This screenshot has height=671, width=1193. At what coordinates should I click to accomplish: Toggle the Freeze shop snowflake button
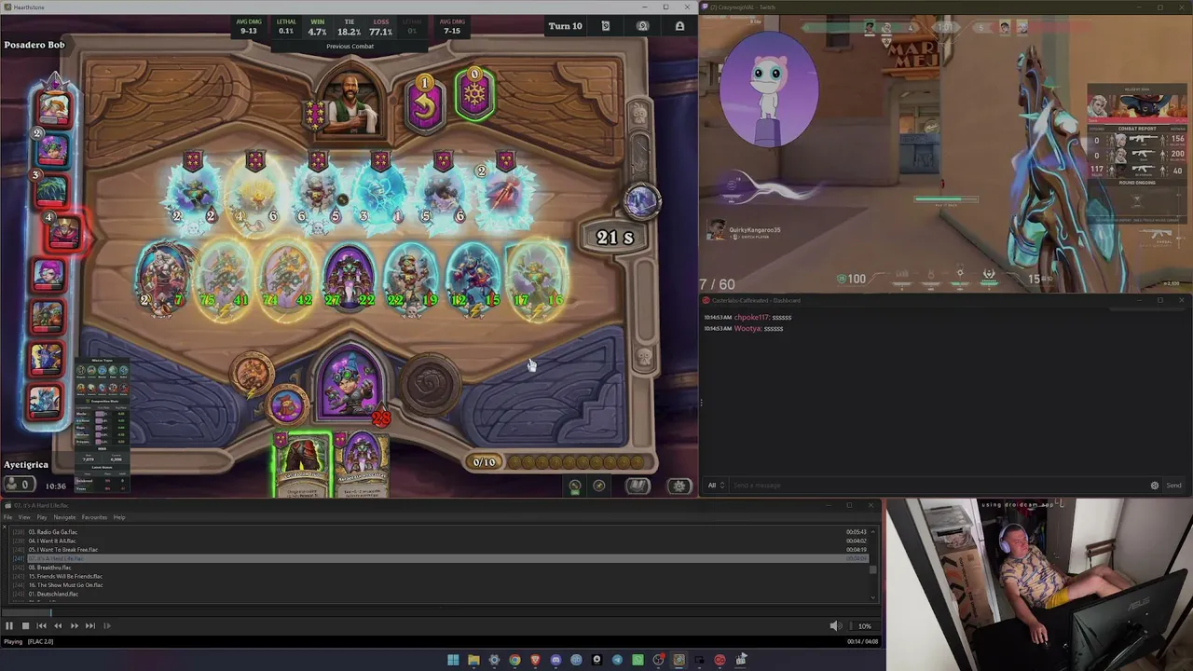pyautogui.click(x=474, y=96)
